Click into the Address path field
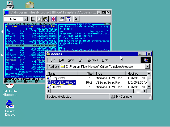Image resolution: width=170 pixels, height=127 pixels. [103, 66]
